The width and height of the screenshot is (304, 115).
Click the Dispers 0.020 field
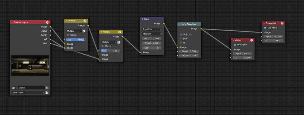pyautogui.click(x=189, y=56)
